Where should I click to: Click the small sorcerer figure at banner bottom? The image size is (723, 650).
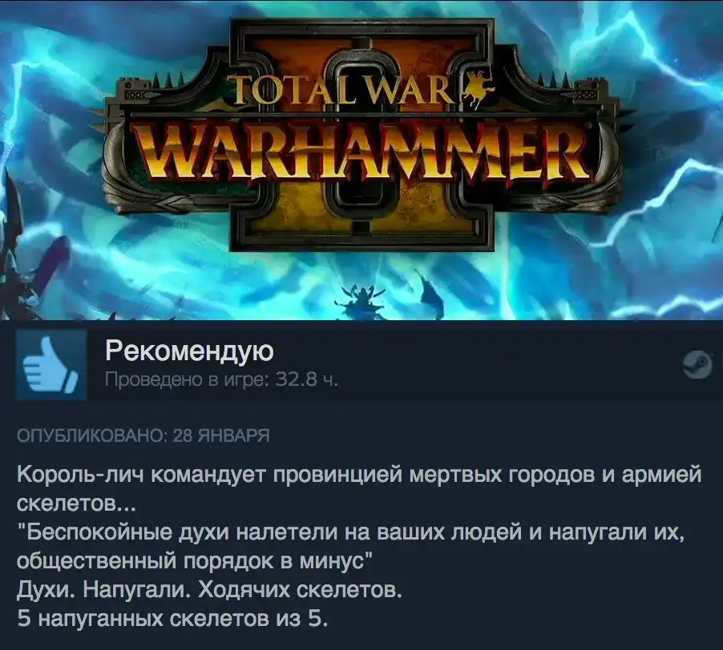click(x=359, y=299)
